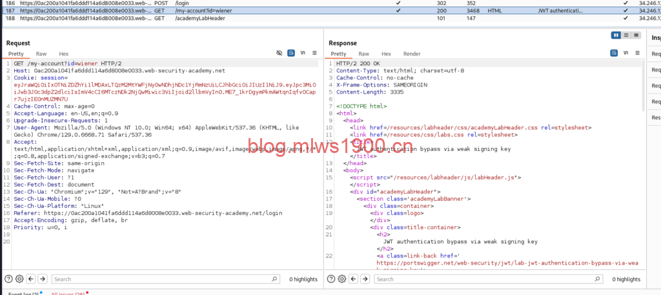This screenshot has height=295, width=661.
Task: Open Request panel hamburger options menu
Action: click(314, 53)
